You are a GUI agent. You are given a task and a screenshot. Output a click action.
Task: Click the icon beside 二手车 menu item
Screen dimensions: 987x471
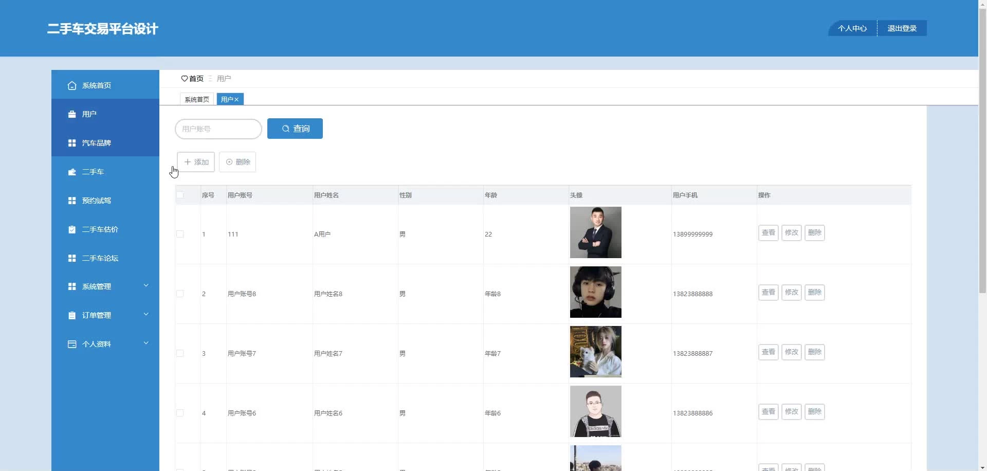[72, 172]
